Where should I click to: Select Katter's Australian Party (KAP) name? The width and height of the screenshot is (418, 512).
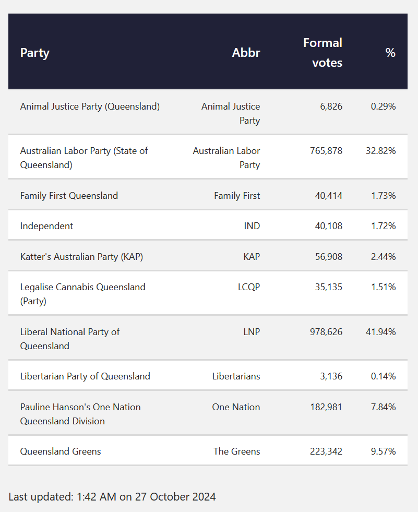click(81, 257)
